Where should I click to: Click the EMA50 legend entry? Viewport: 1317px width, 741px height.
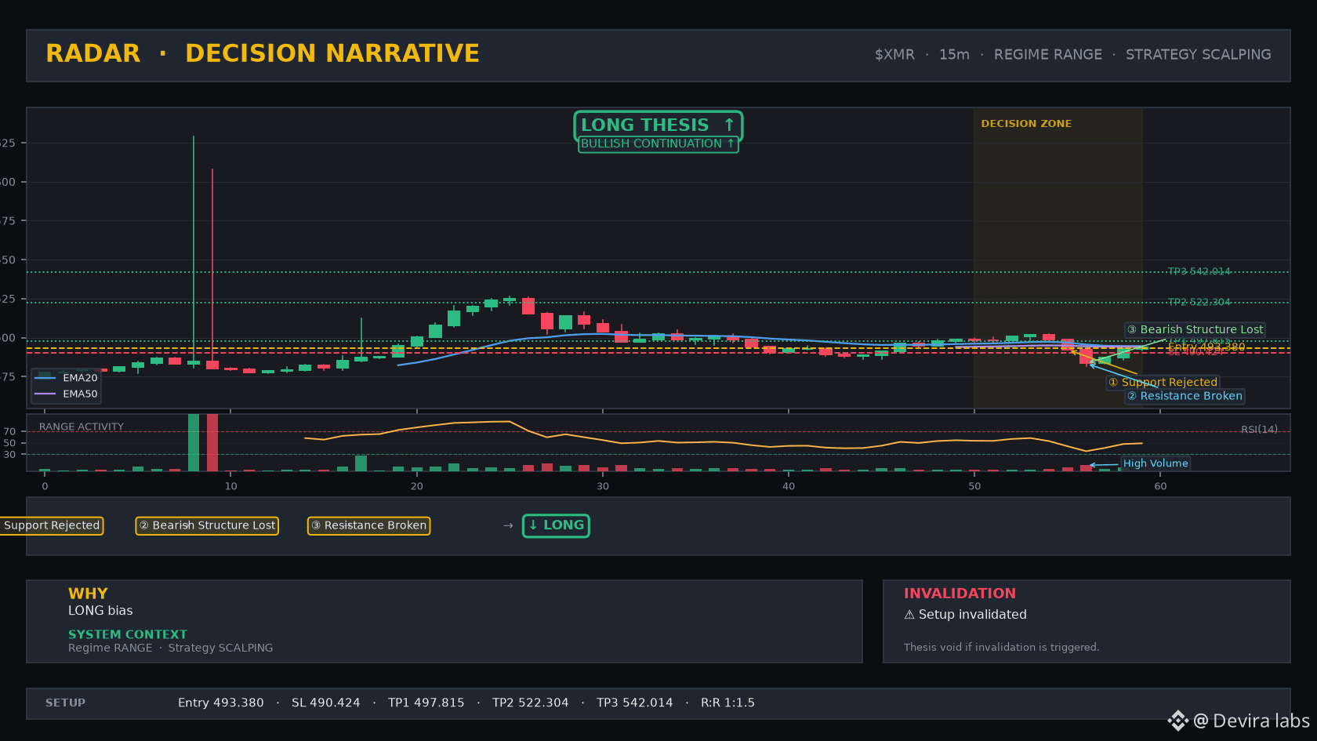(67, 394)
